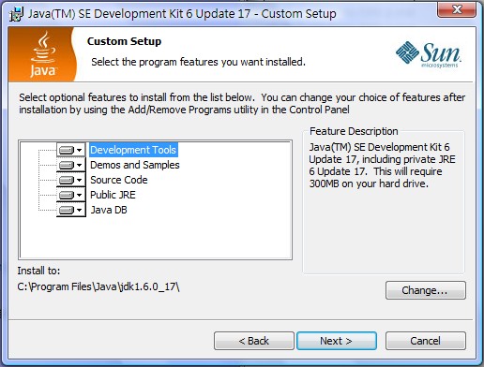Open the Development Tools install-option dropdown arrow
The image size is (484, 367).
click(x=80, y=150)
